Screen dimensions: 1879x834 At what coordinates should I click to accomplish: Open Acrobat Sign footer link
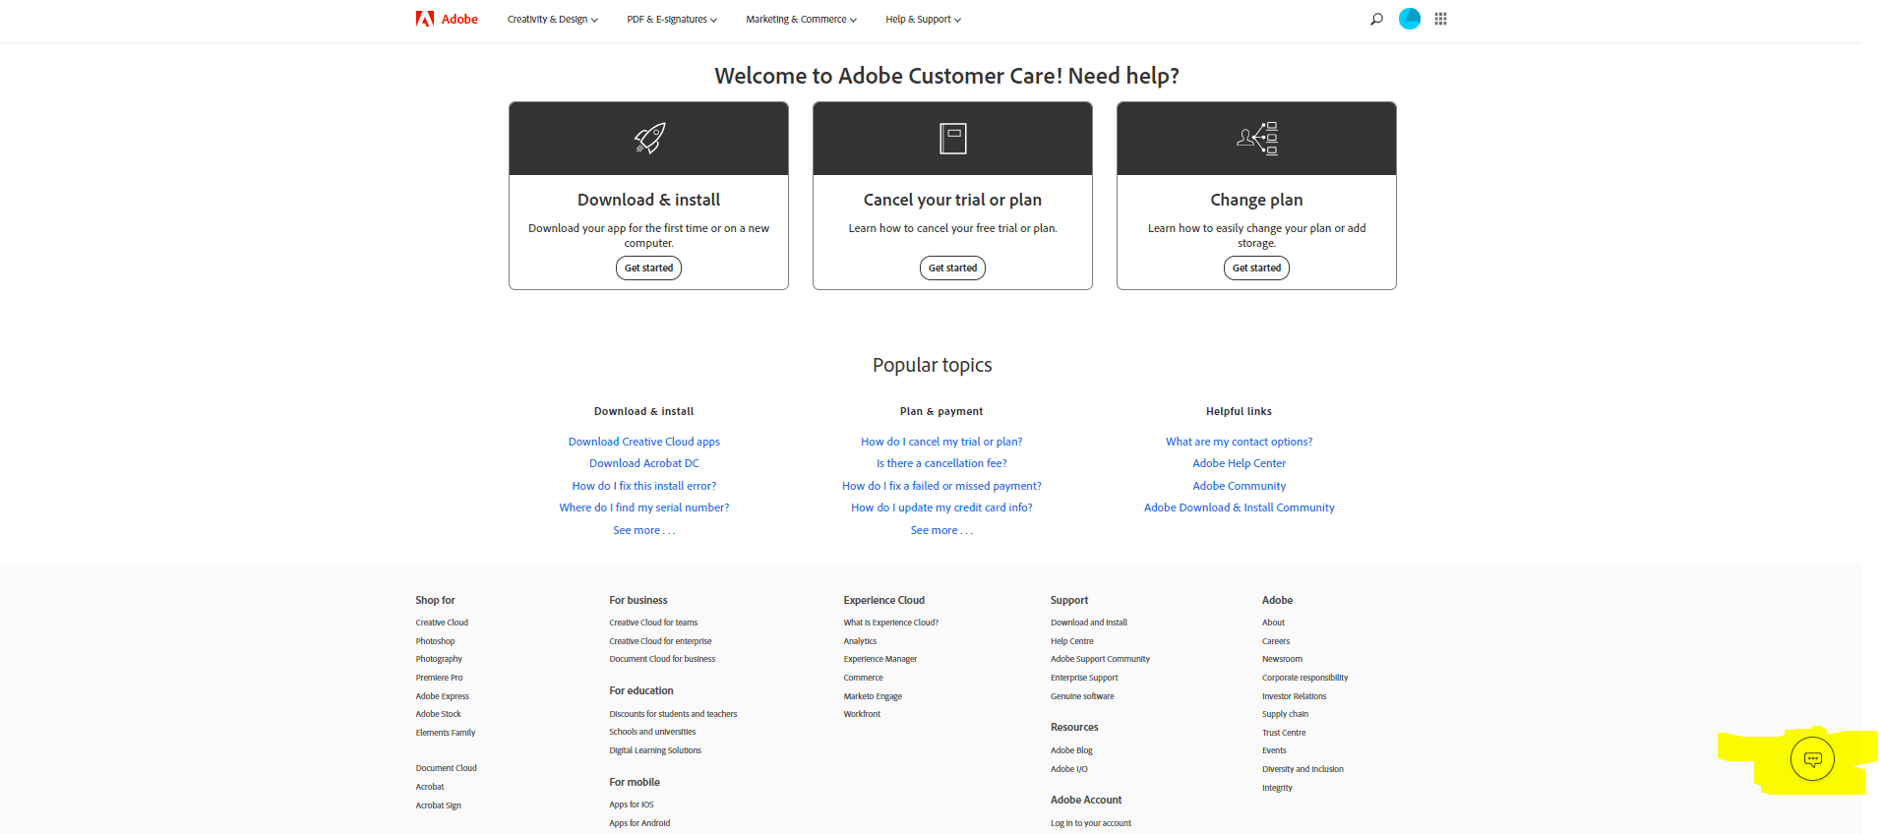(x=438, y=805)
